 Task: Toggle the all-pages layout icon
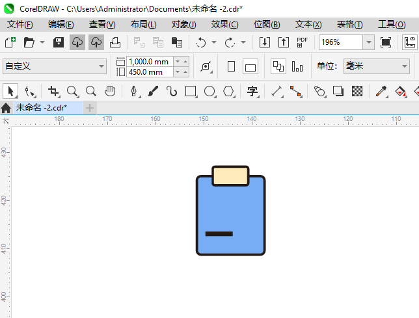(278, 66)
